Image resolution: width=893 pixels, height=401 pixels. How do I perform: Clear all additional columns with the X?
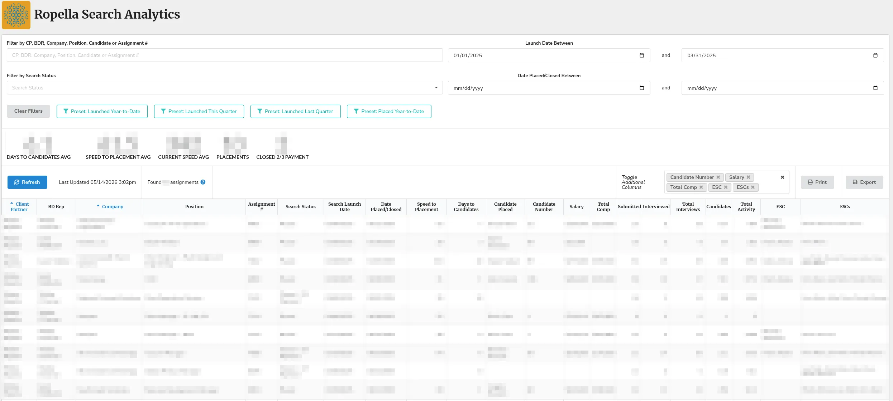(x=783, y=177)
